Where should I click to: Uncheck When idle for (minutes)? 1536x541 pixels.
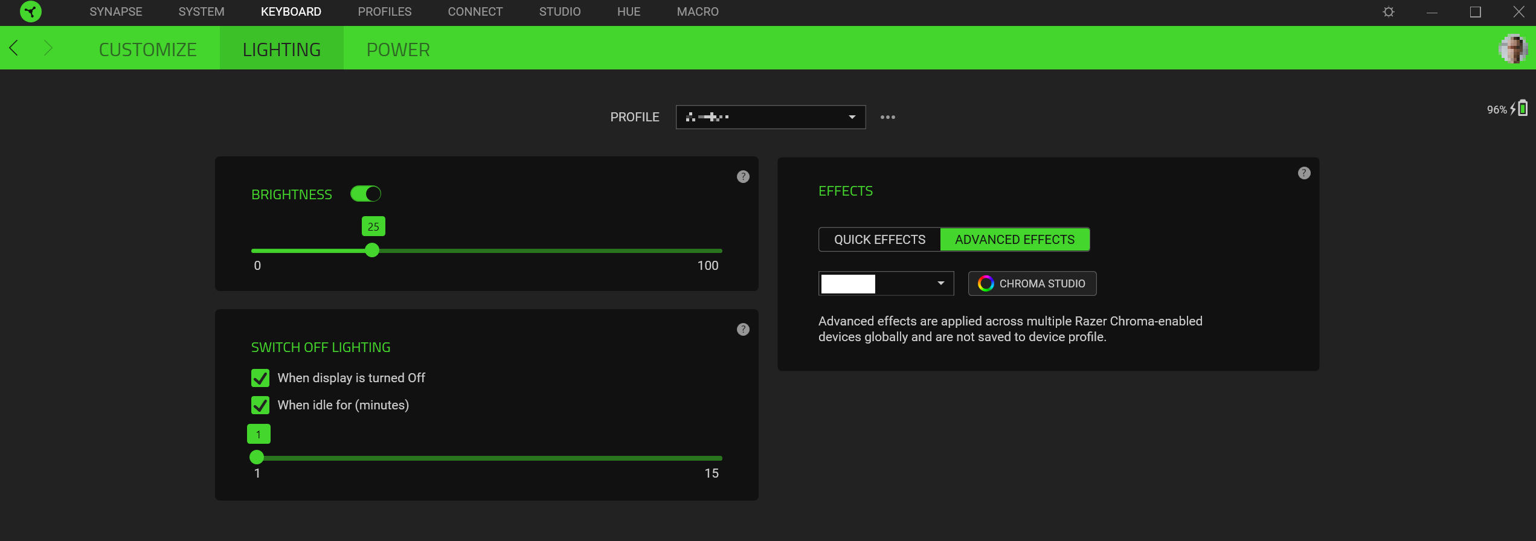point(260,405)
